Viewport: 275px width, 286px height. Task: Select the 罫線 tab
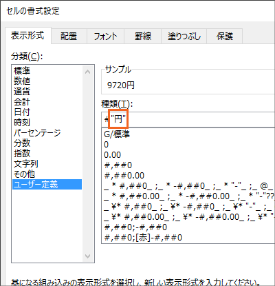pos(143,37)
